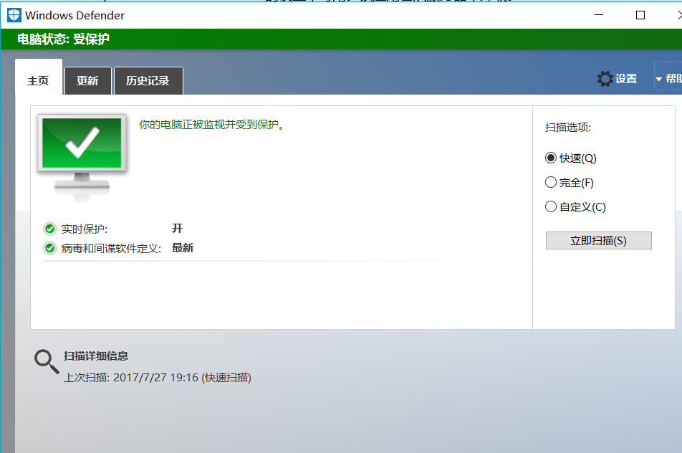Click the 病毒和间谍软件定义: label

click(111, 249)
